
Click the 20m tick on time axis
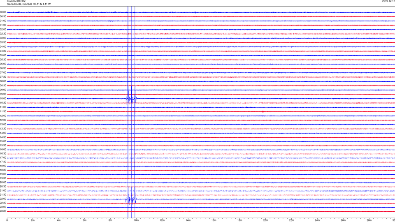coord(265,220)
